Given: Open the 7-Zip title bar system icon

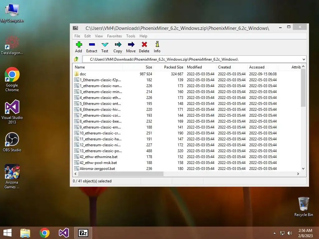Looking at the screenshot, I should tap(75, 28).
